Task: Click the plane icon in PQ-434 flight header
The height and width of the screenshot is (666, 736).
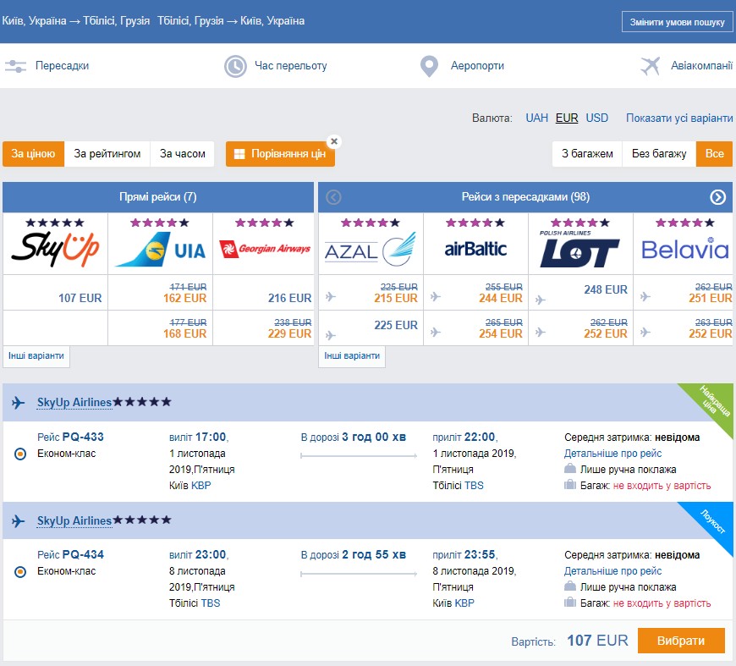Action: pyautogui.click(x=19, y=521)
